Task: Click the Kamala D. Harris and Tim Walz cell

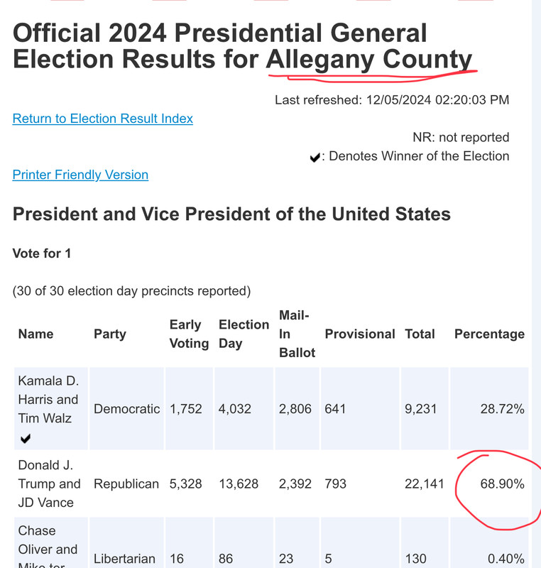Action: click(x=51, y=409)
